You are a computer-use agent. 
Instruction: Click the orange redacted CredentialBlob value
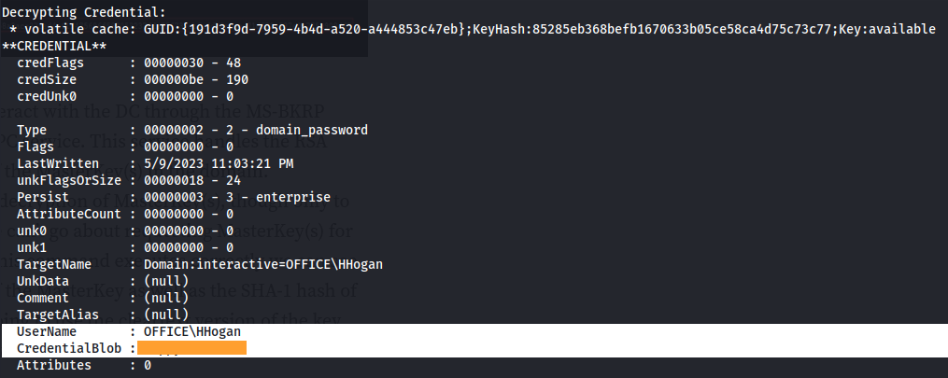(192, 348)
